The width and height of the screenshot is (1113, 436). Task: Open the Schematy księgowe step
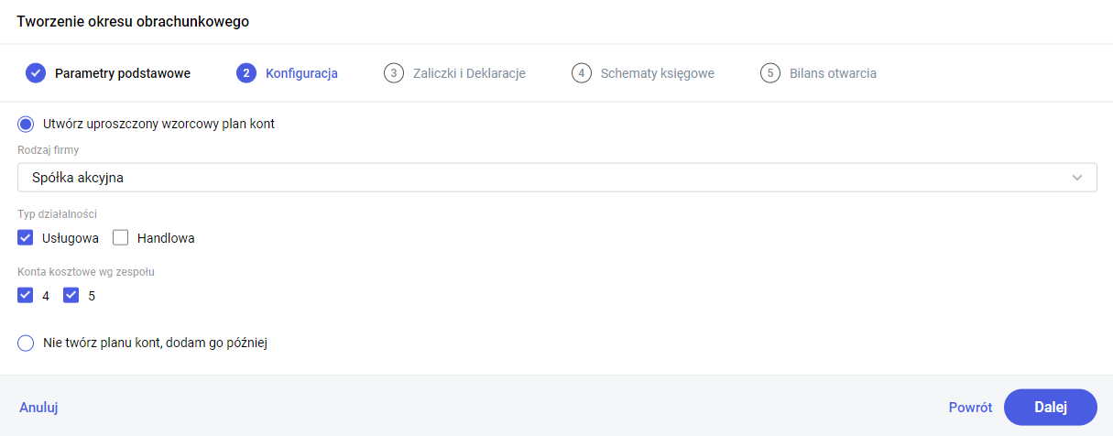657,73
